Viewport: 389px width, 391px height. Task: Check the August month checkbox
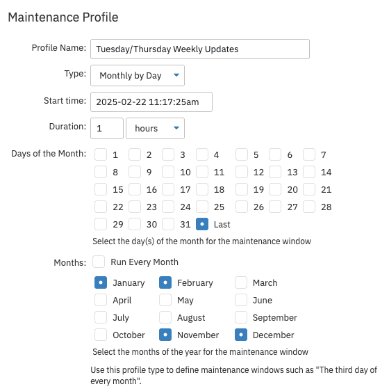click(x=165, y=317)
